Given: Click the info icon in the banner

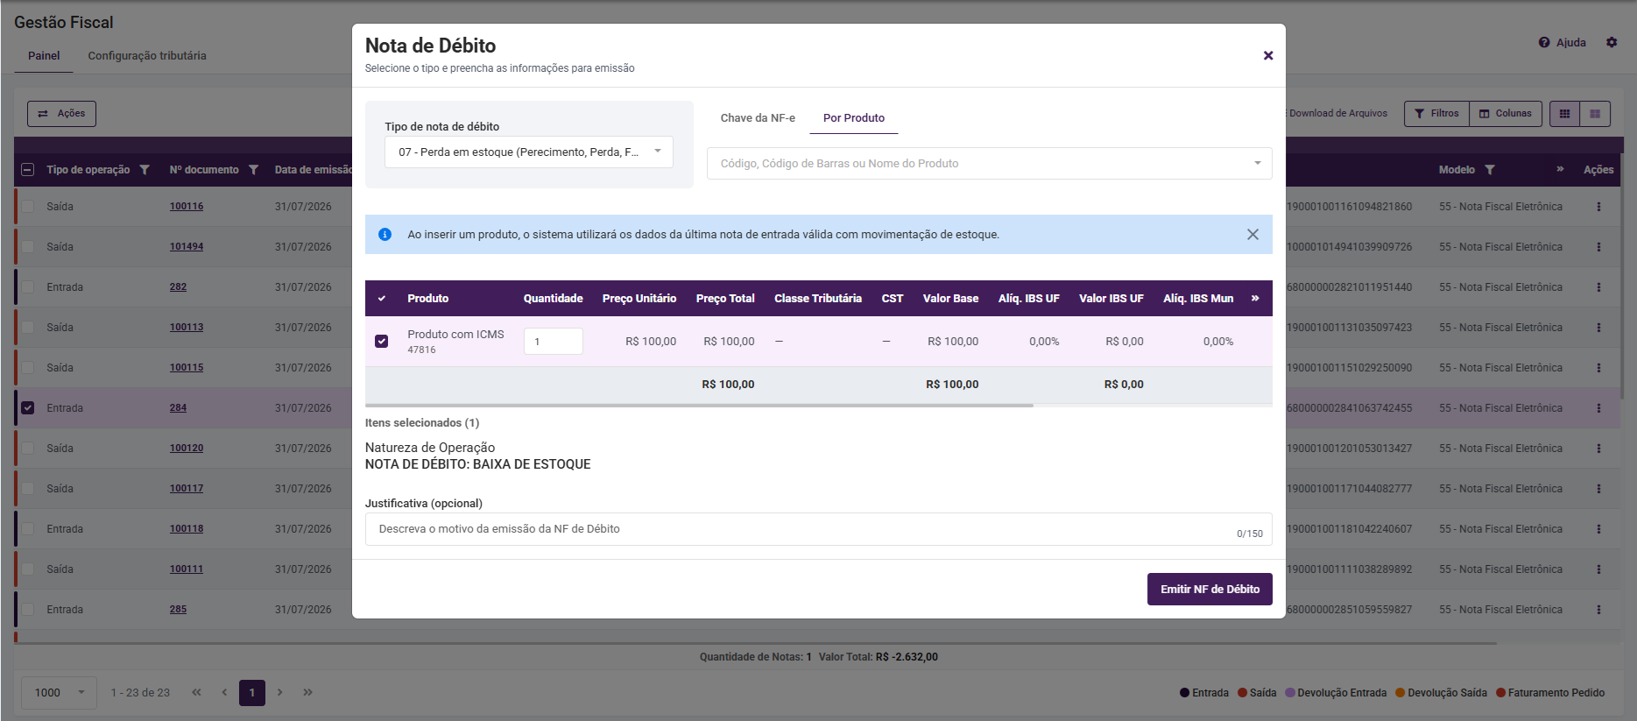Looking at the screenshot, I should [385, 234].
